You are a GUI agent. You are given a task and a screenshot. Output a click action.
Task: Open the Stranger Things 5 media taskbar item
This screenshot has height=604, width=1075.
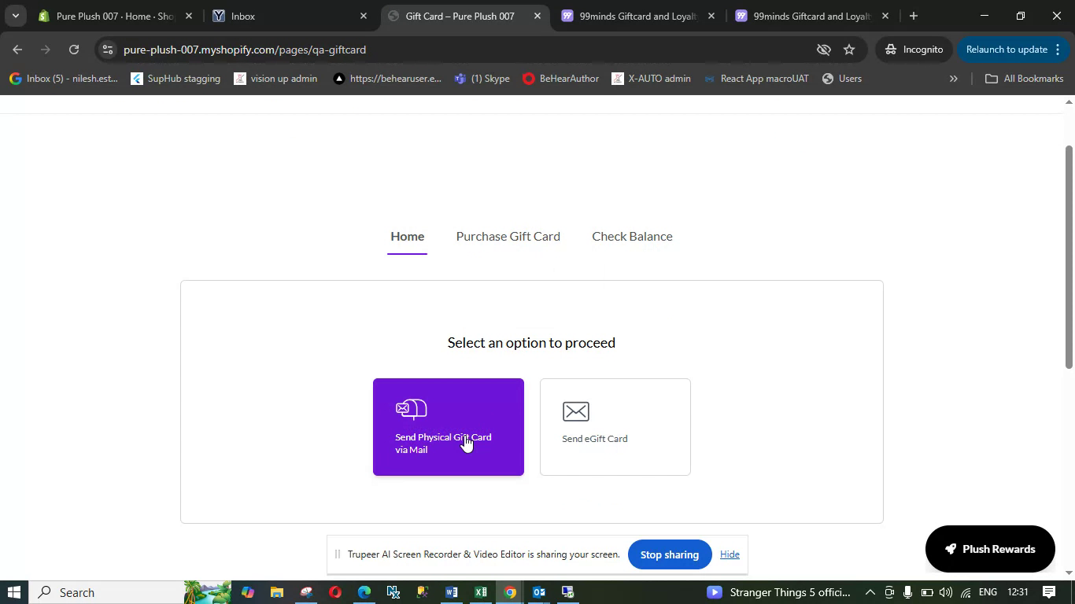[779, 592]
